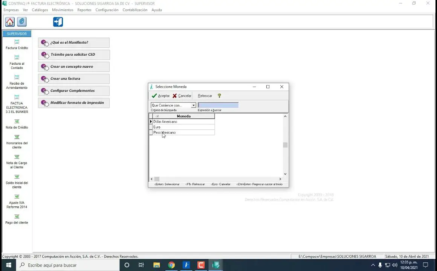This screenshot has height=271, width=437.
Task: Click the blue exit door toolbar icon
Action: coord(58,22)
